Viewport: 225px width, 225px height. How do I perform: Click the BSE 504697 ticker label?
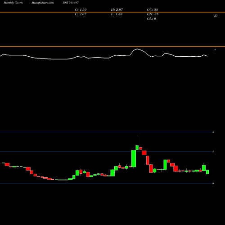click(71, 3)
